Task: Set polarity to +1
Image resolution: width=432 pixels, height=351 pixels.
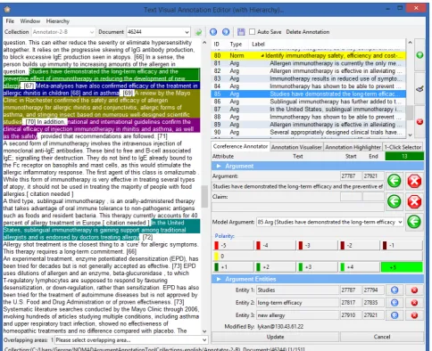Action: [x=233, y=267]
